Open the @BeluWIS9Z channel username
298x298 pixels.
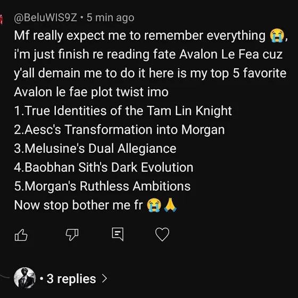point(46,18)
